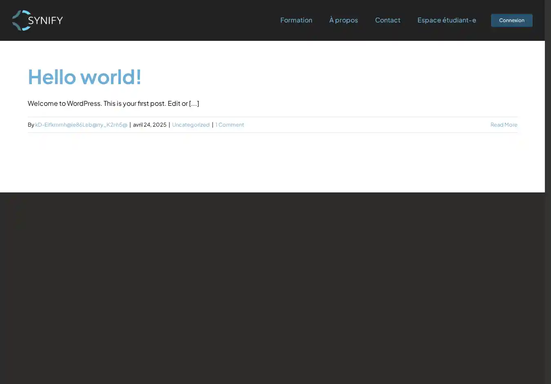
Task: Go to the À propos page
Action: coord(343,20)
